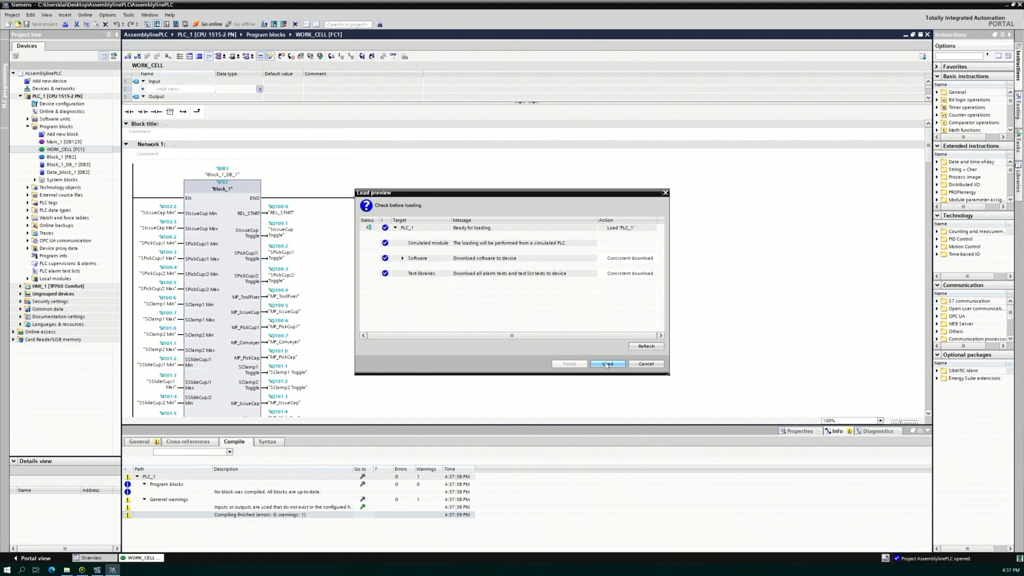Click the Load preview horizontal scrollbar

511,335
